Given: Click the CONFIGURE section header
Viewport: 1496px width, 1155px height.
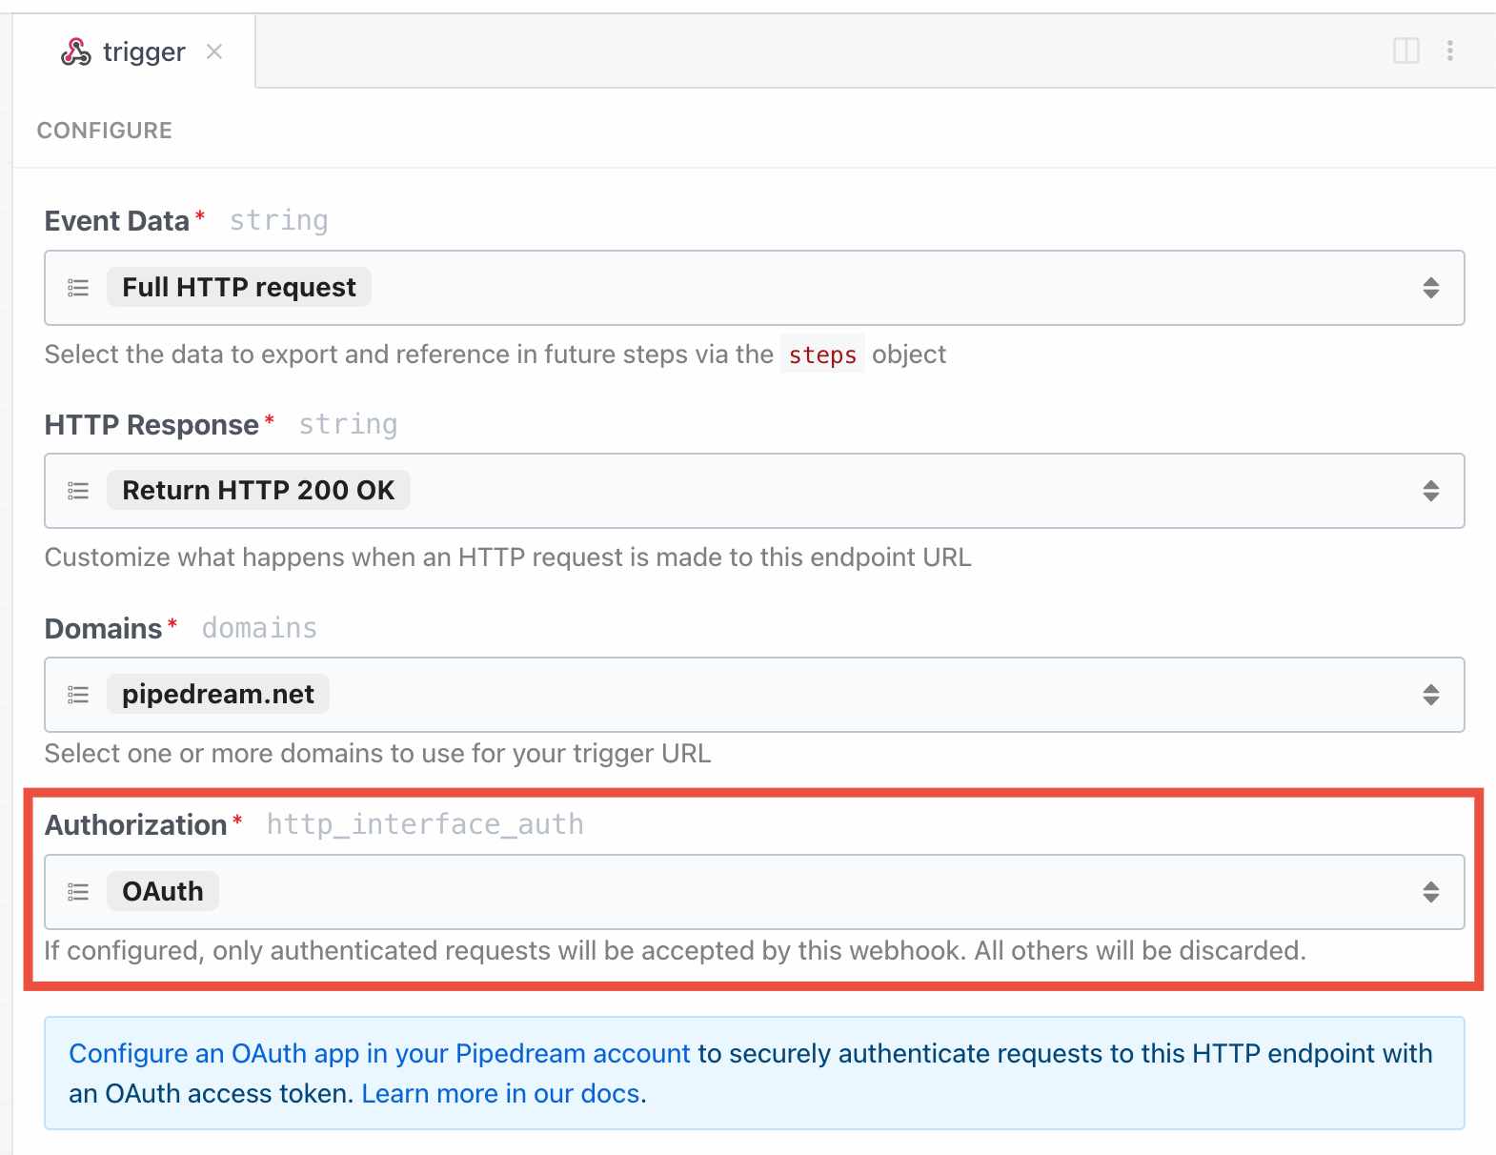Looking at the screenshot, I should click(x=105, y=131).
